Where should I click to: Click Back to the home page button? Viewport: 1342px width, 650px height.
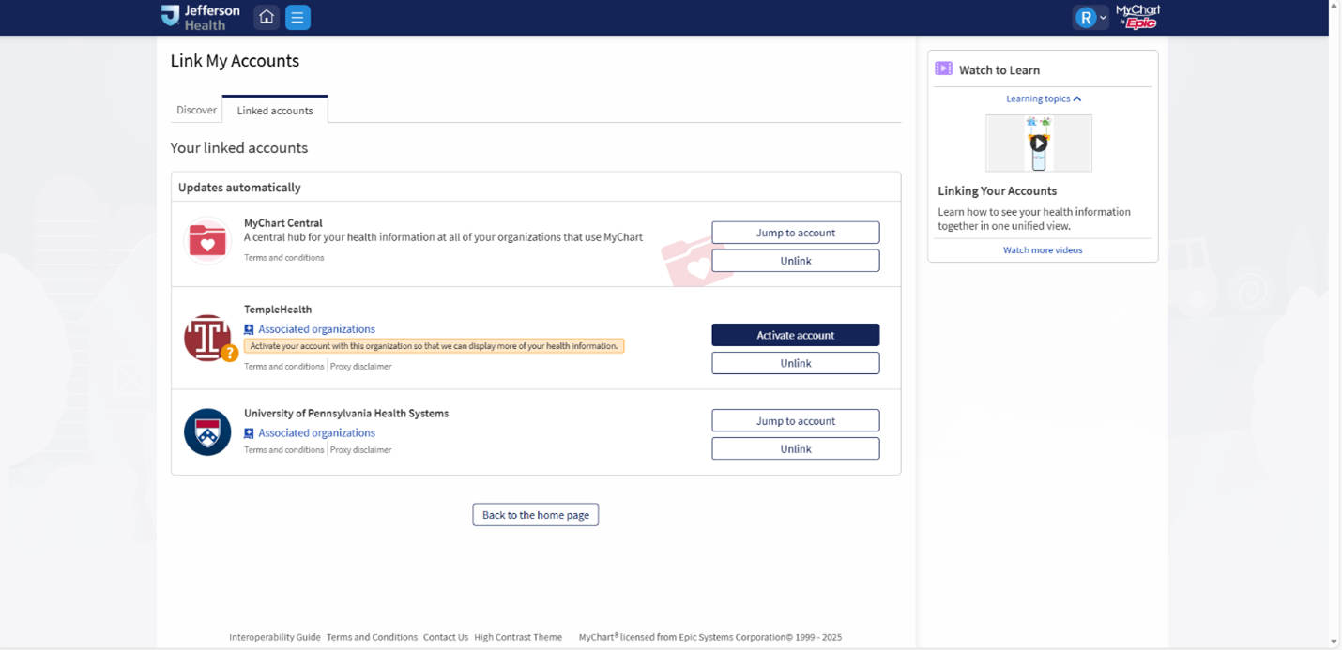click(536, 515)
